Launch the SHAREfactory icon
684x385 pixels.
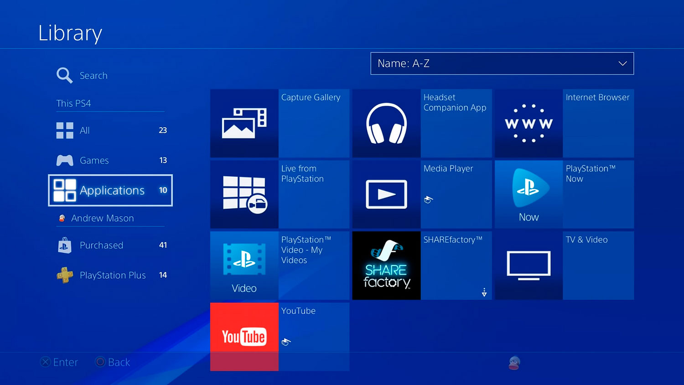point(386,265)
